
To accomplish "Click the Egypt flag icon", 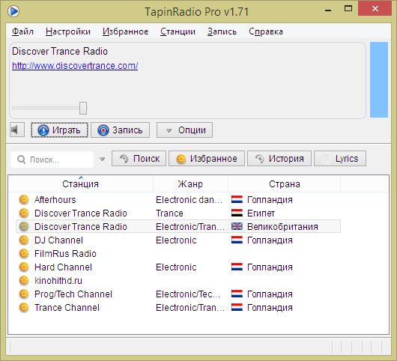I will click(x=237, y=213).
